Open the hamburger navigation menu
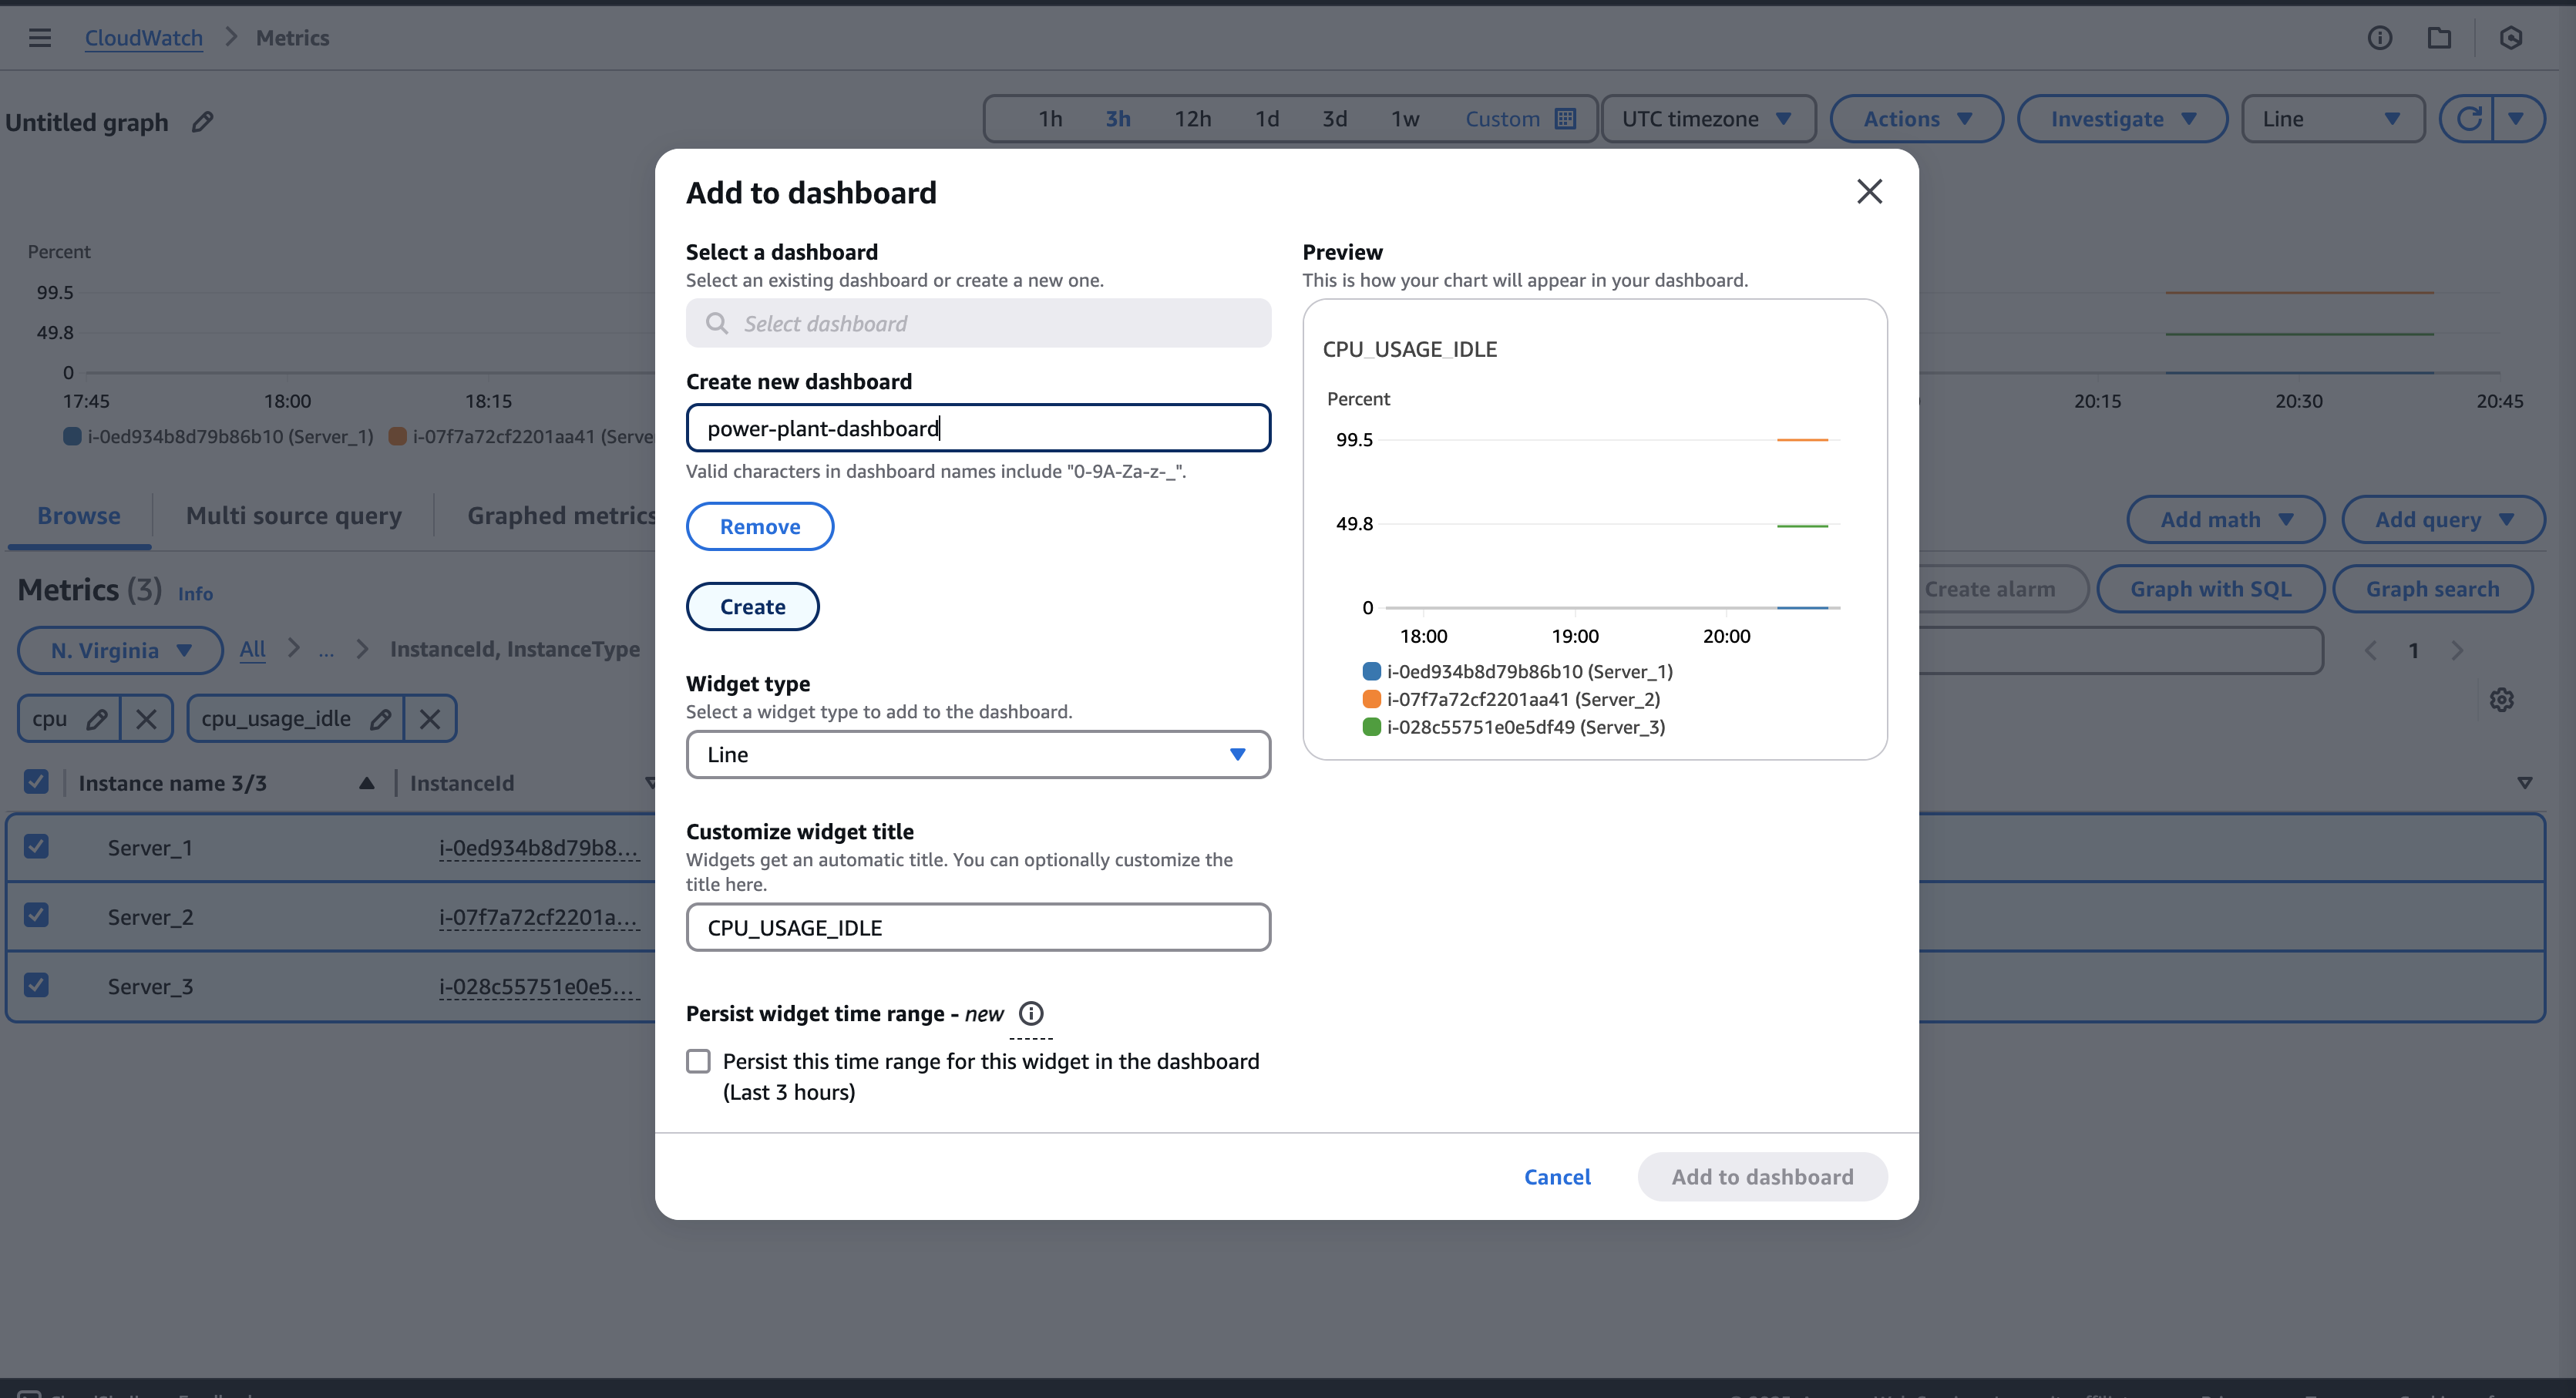Screen dimensions: 2576x1398 [40, 38]
